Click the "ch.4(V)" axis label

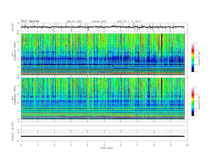pyautogui.click(x=13, y=137)
